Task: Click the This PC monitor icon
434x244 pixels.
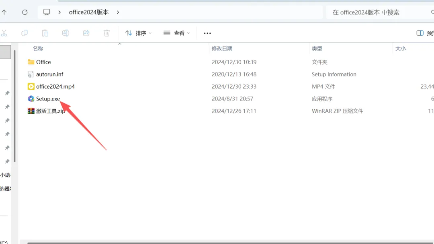Action: point(47,12)
